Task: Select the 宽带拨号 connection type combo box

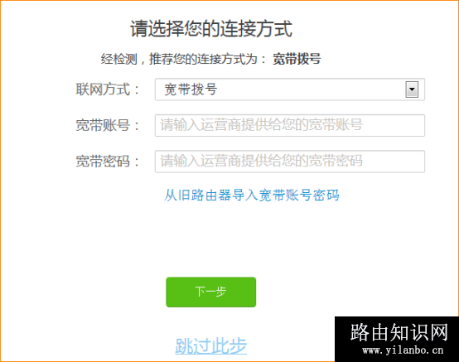Action: 290,89
